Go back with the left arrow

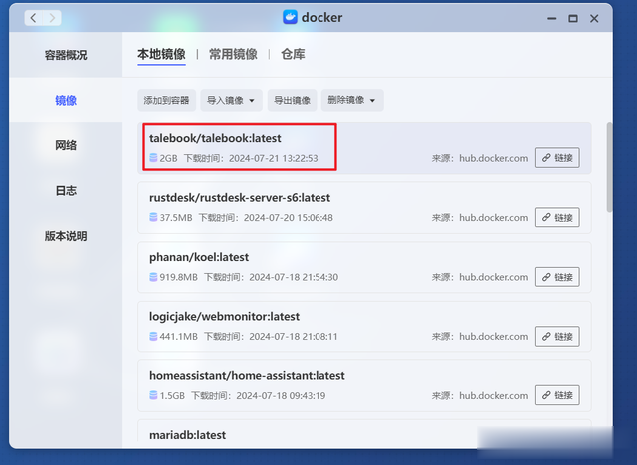(x=34, y=18)
